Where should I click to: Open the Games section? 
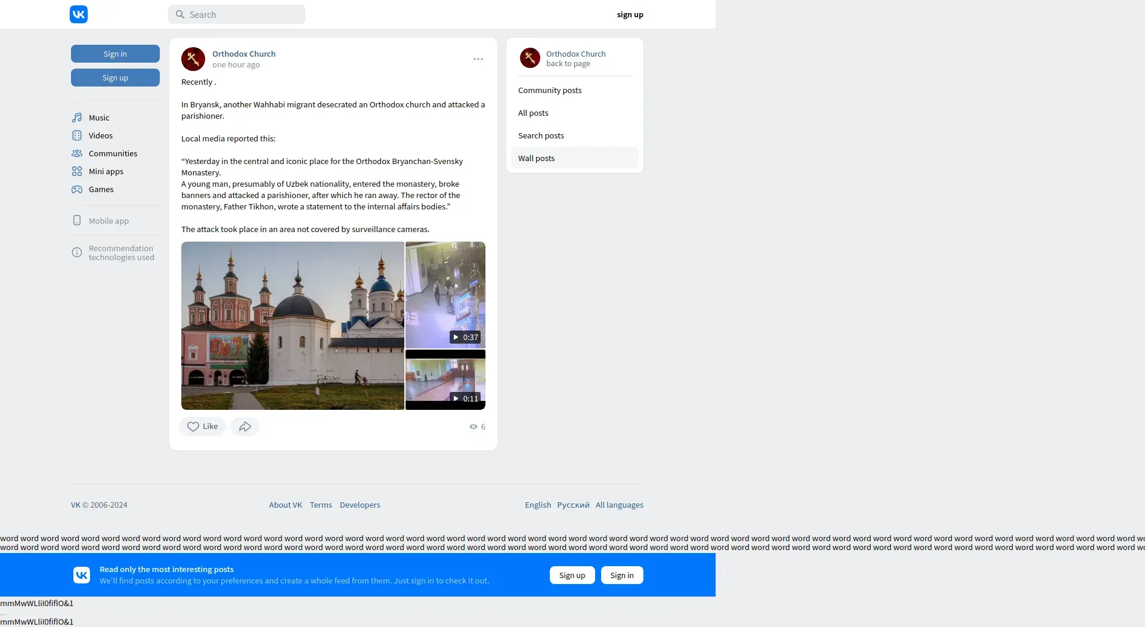click(101, 189)
